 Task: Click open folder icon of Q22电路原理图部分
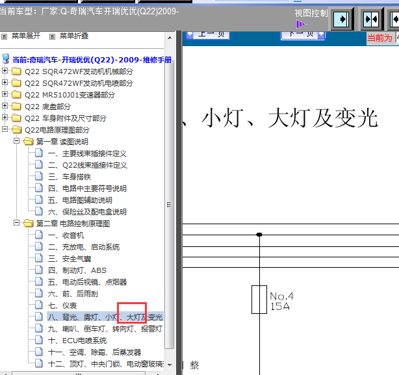(17, 129)
